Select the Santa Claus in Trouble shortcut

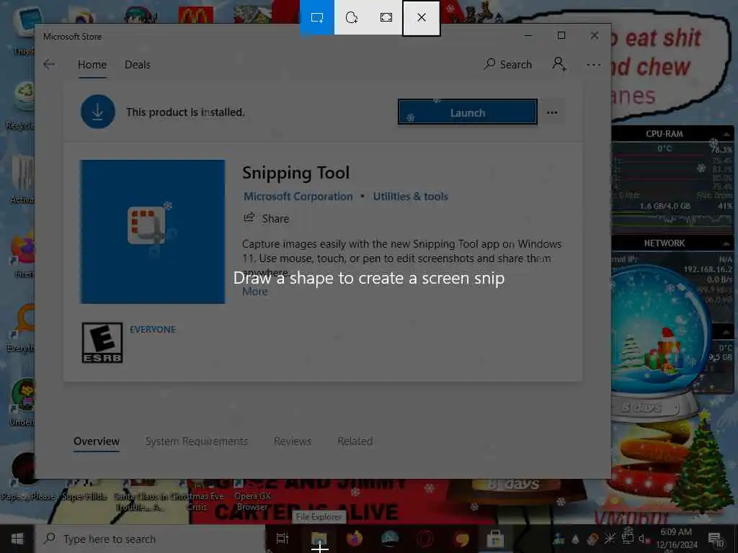(x=141, y=496)
